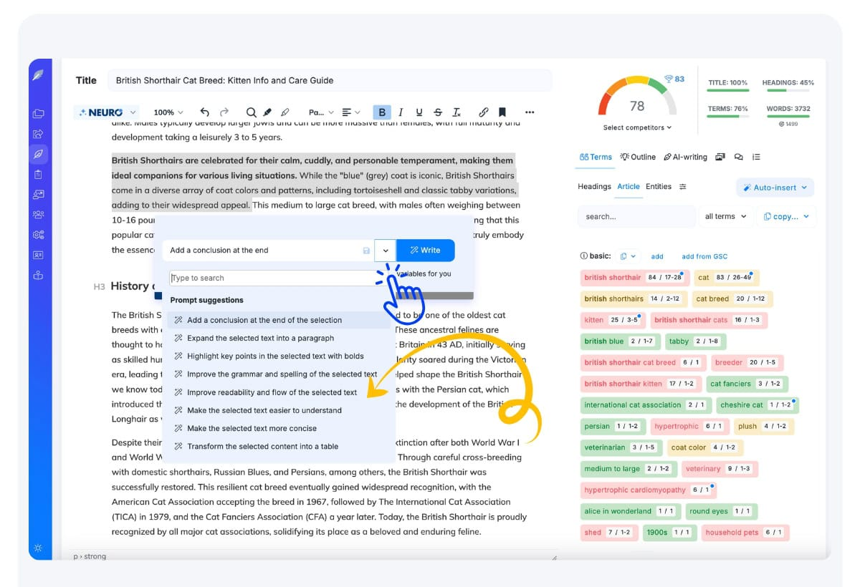This screenshot has height=587, width=860.
Task: Click the clear formatting icon
Action: point(457,112)
